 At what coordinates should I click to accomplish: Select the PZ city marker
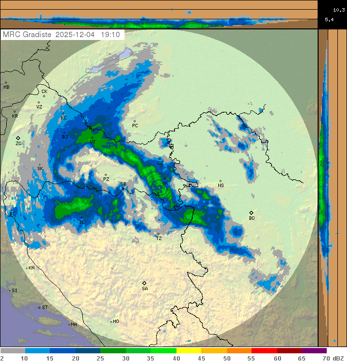(106, 174)
